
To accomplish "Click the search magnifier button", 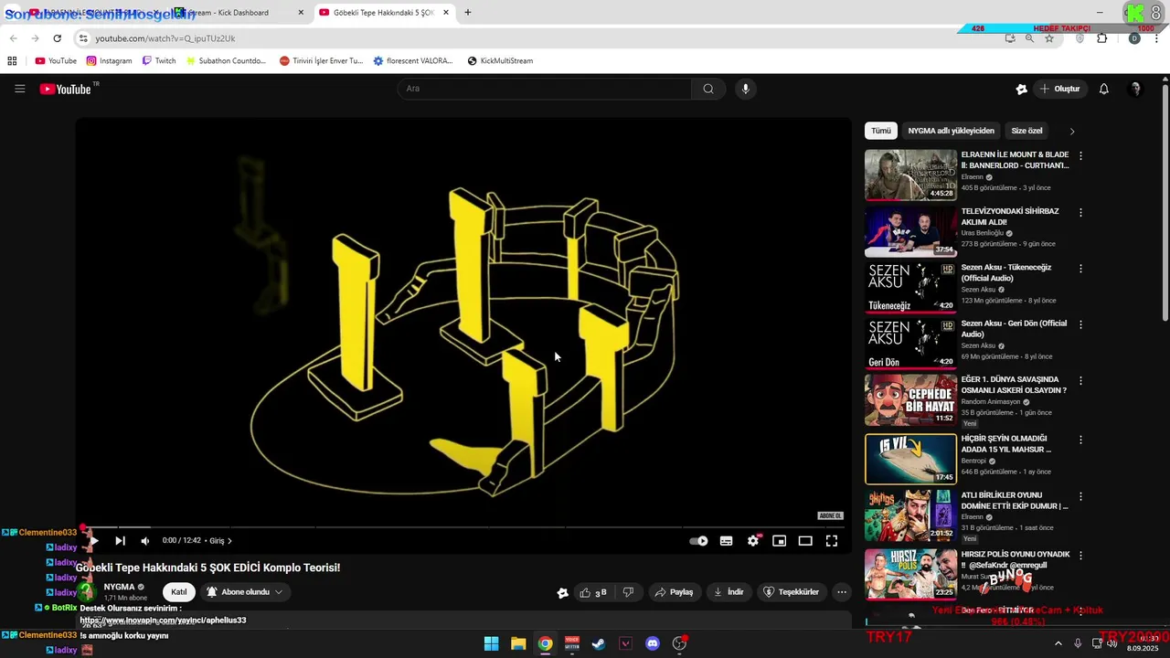I will point(708,89).
